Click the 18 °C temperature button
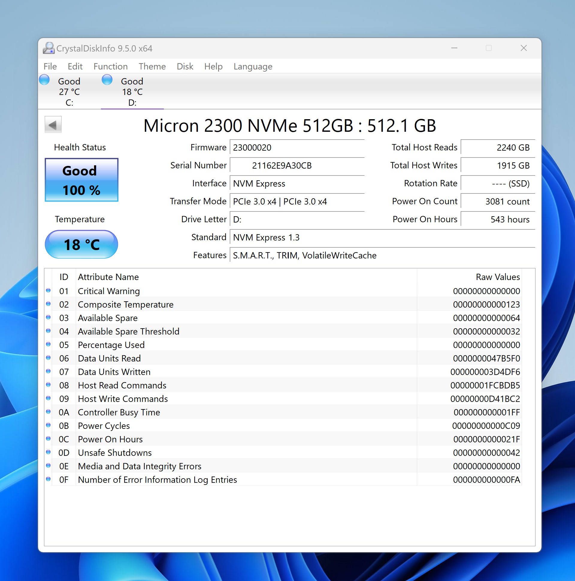This screenshot has width=575, height=581. tap(81, 244)
